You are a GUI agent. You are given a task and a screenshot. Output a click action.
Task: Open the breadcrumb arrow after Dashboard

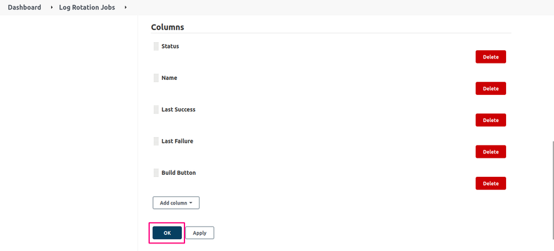(52, 8)
